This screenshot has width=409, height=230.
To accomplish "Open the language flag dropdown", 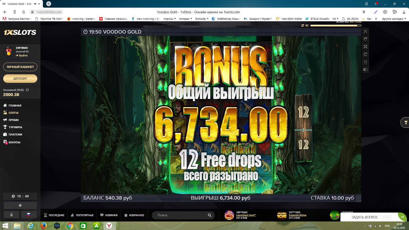I will click(x=30, y=215).
